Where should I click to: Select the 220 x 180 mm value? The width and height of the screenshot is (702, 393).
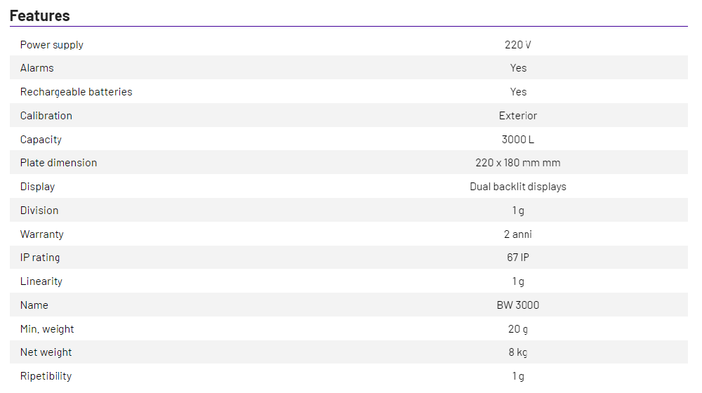(518, 163)
